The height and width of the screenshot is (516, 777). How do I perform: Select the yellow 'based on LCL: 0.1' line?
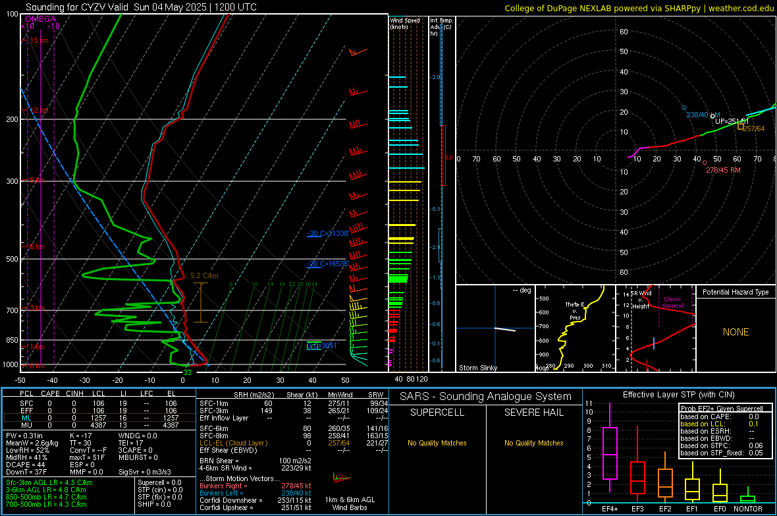720,424
